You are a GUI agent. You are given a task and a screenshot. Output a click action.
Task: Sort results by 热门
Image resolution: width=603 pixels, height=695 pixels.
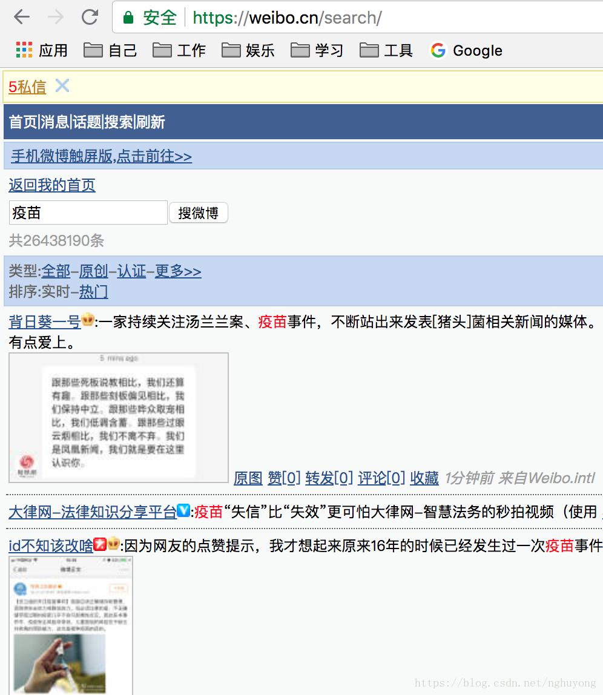(x=94, y=292)
